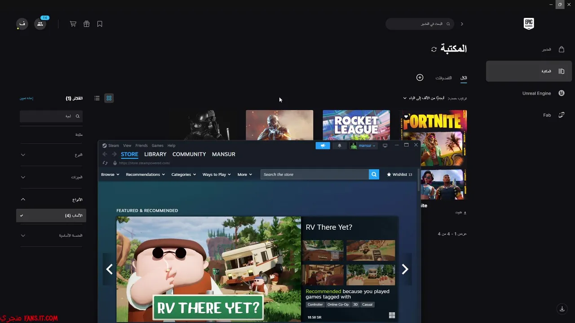575x323 pixels.
Task: Select the STORE tab in Steam
Action: pos(129,154)
